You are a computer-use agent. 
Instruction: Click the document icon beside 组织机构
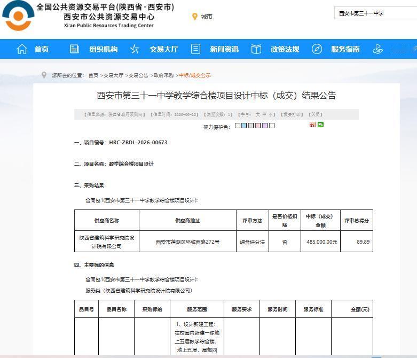point(74,49)
